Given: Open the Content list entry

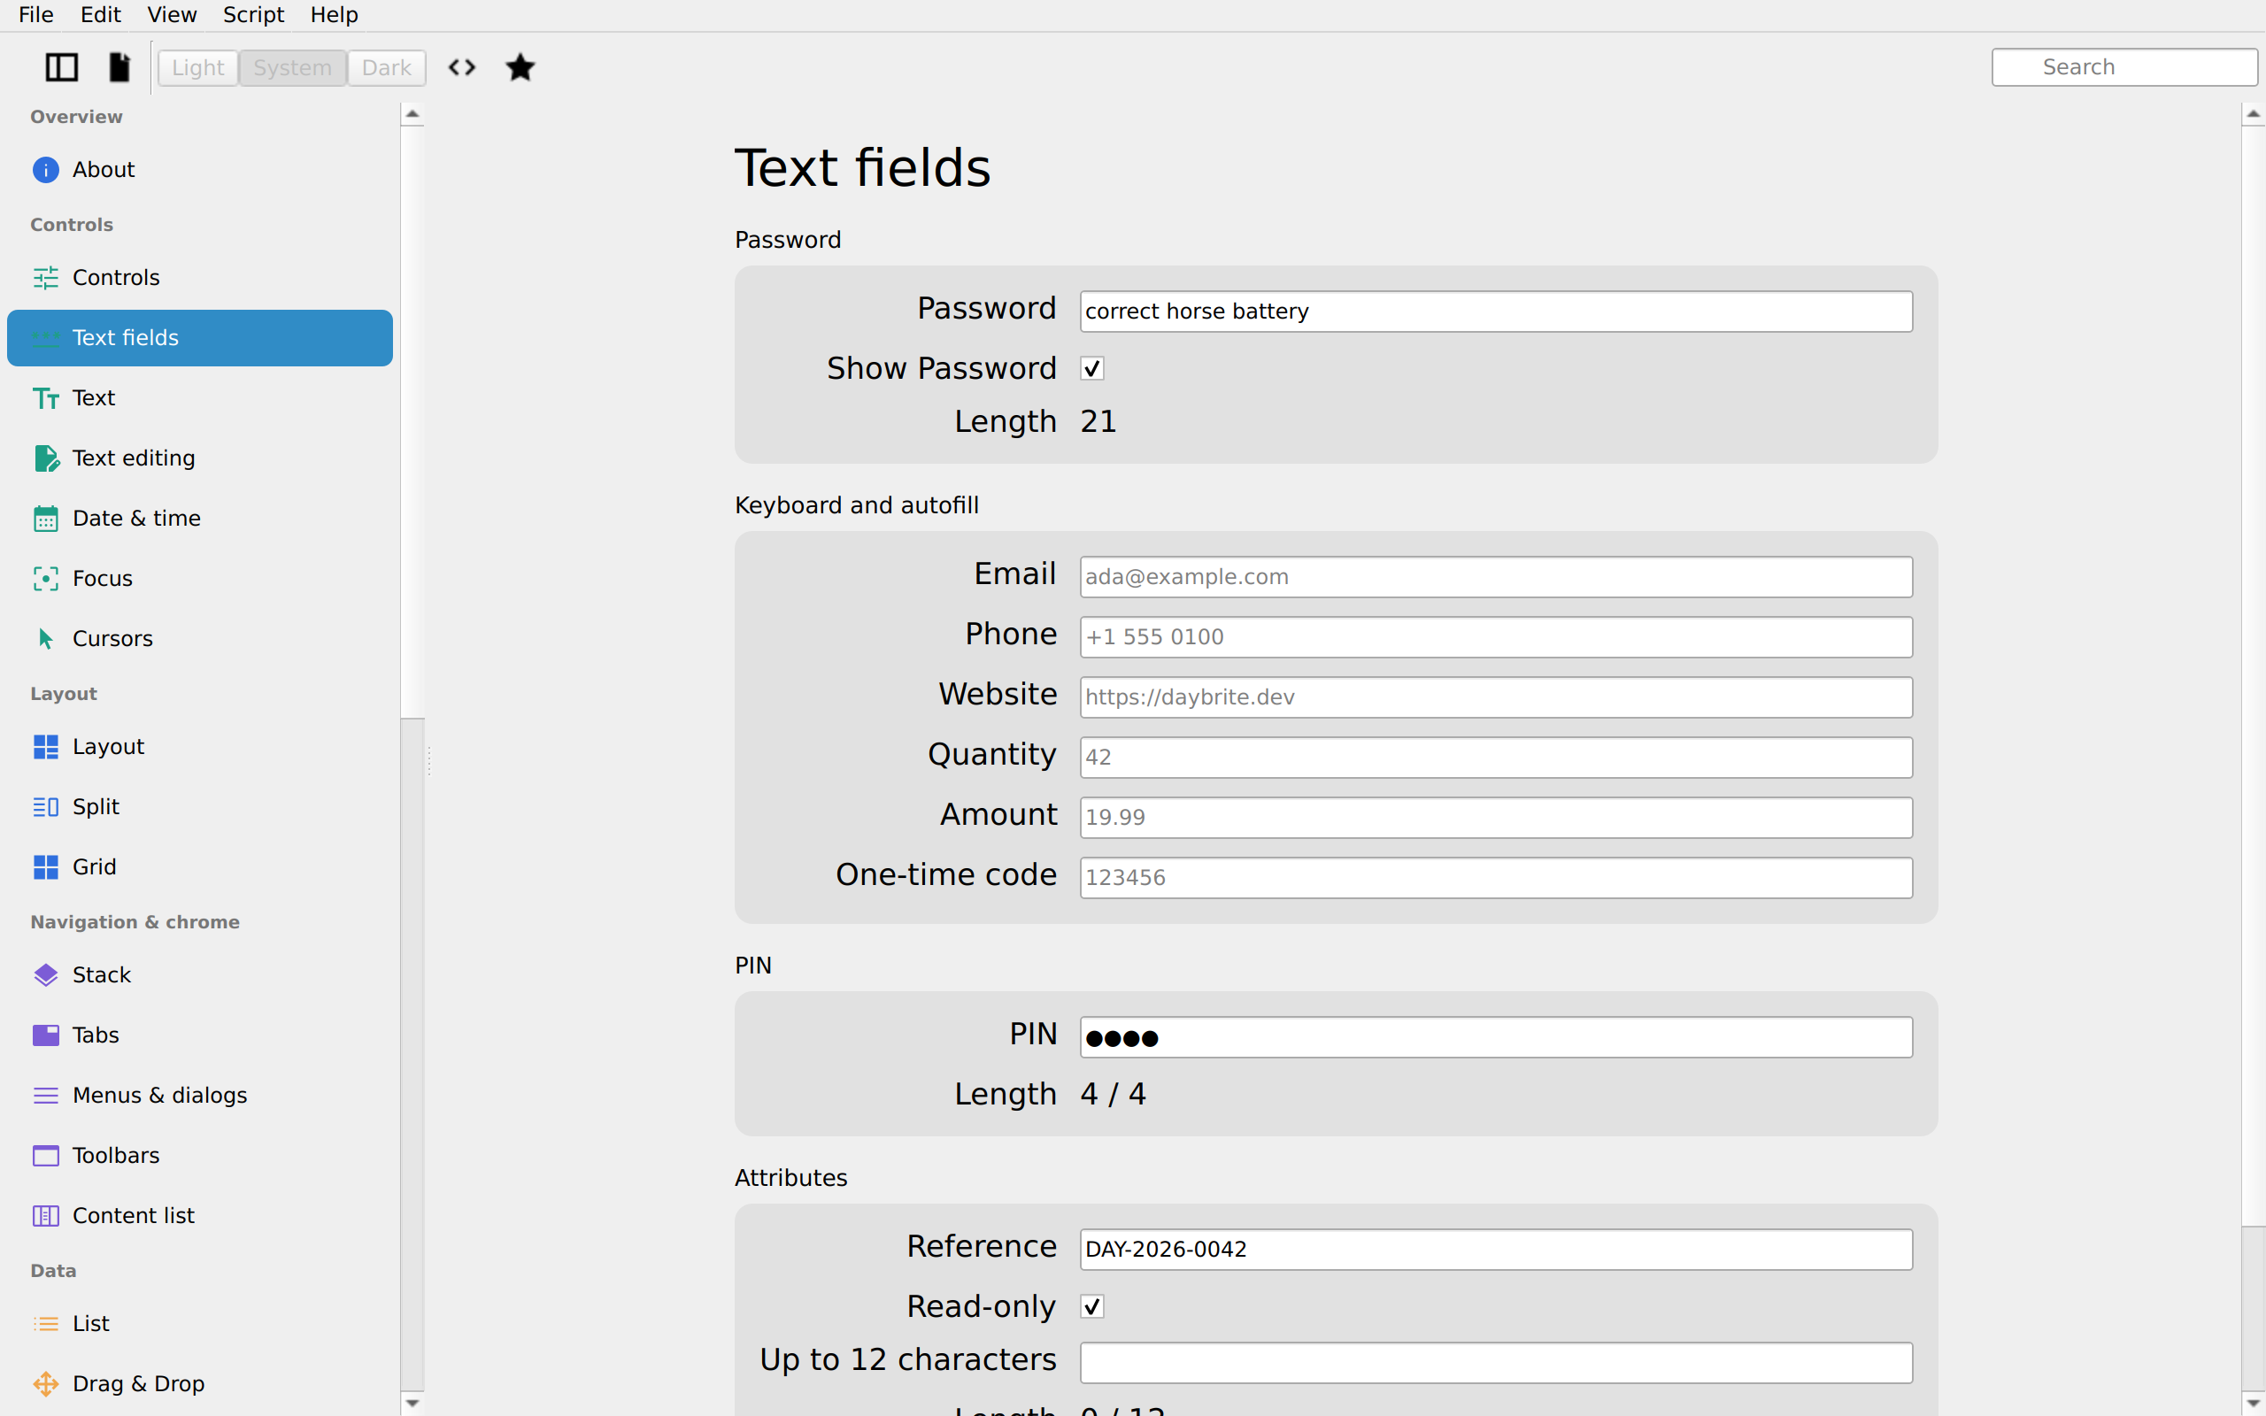Looking at the screenshot, I should (x=199, y=1216).
